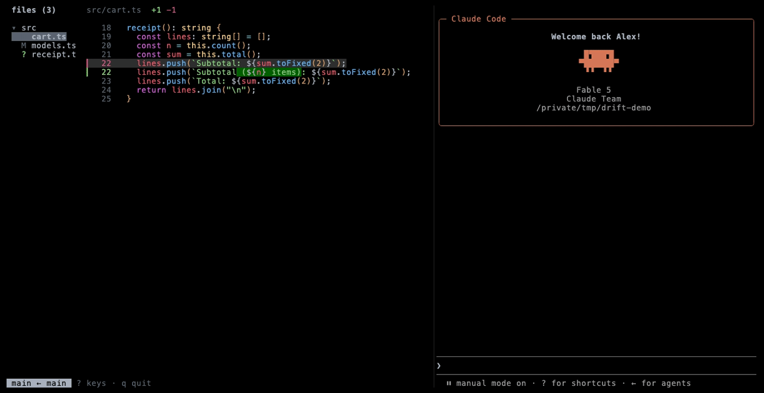Click the 'Claude Team' label

[594, 99]
